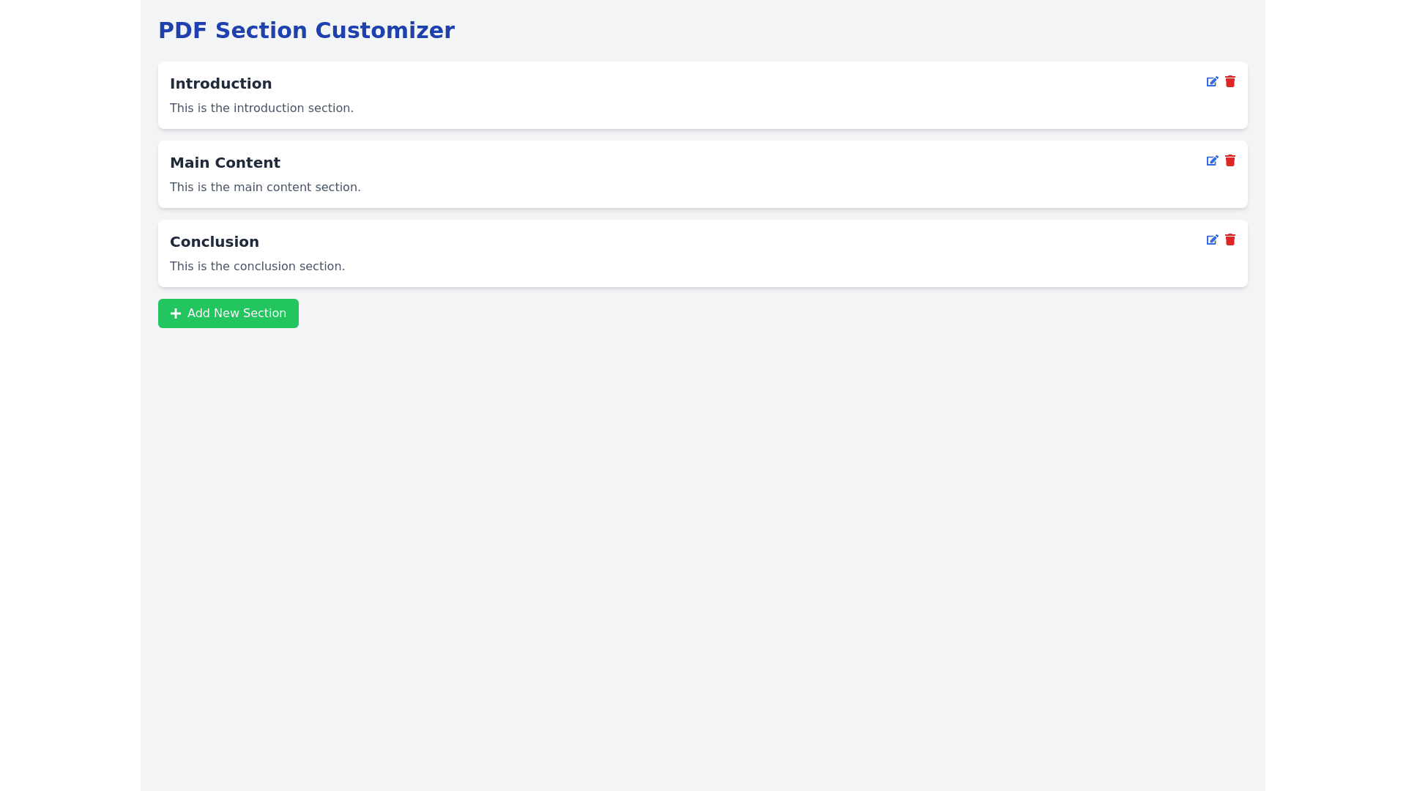The width and height of the screenshot is (1406, 791).
Task: Click Add New Section button
Action: coord(228,313)
